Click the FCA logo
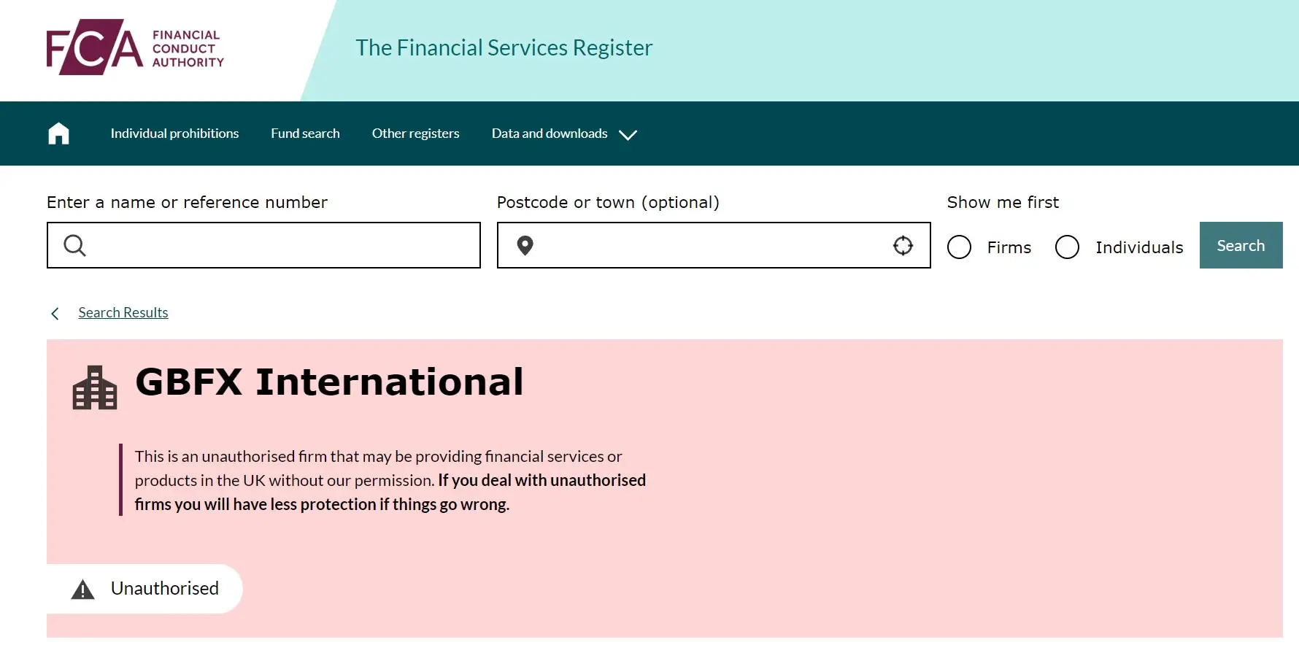 [x=135, y=47]
